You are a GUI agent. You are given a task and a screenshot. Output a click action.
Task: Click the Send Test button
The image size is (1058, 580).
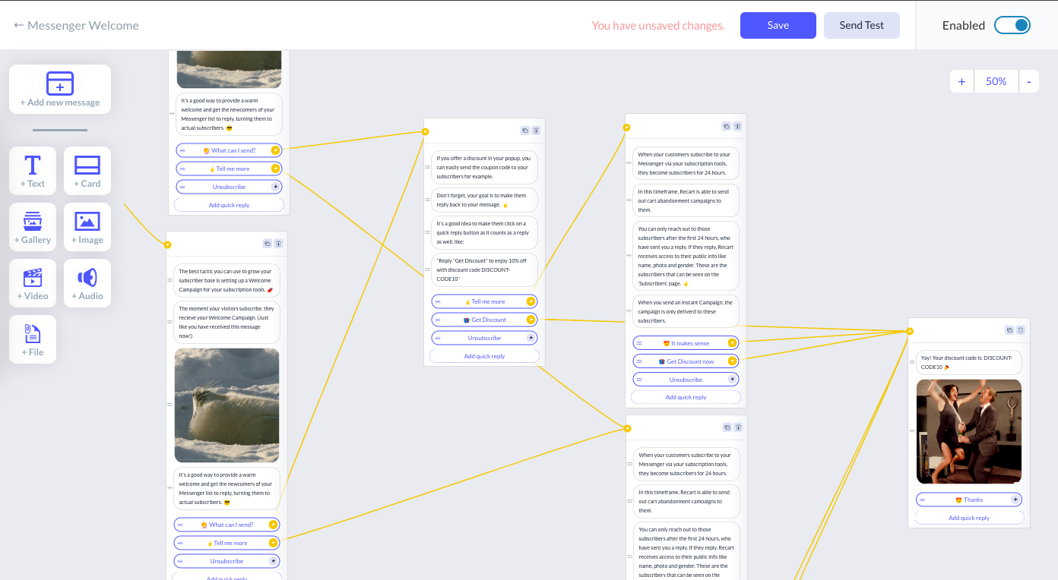click(x=861, y=25)
